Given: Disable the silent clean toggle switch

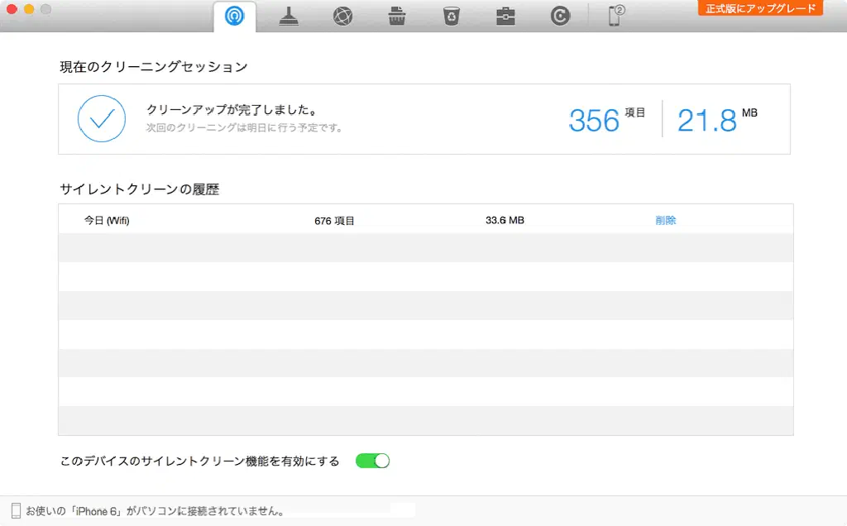Looking at the screenshot, I should 372,461.
